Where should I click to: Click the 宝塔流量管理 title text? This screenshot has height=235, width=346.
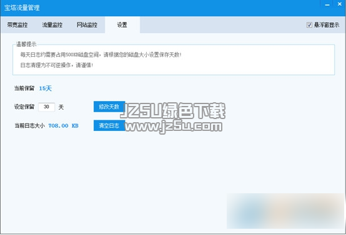pos(22,7)
